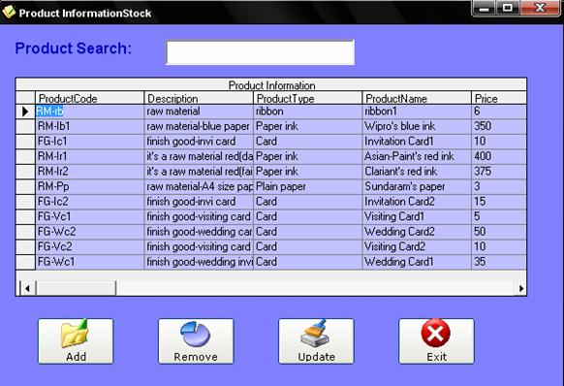Click the Update button with brush icon
The width and height of the screenshot is (564, 386).
click(x=316, y=341)
